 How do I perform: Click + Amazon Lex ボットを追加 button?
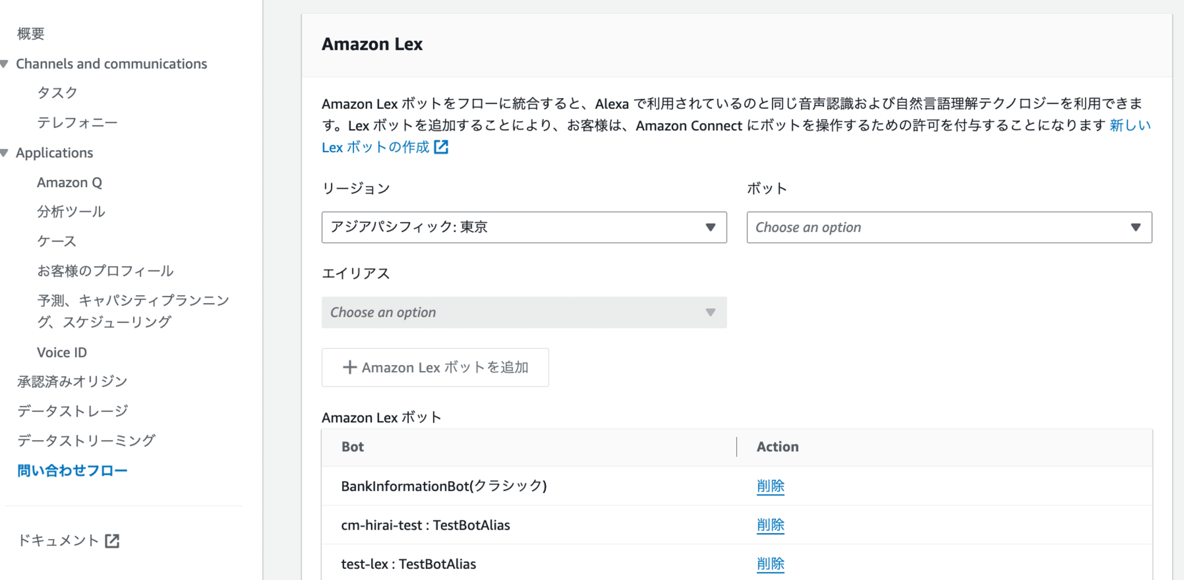pos(435,368)
